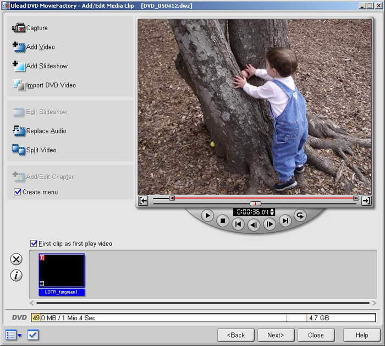Click the timecode spinner arrows

point(272,212)
